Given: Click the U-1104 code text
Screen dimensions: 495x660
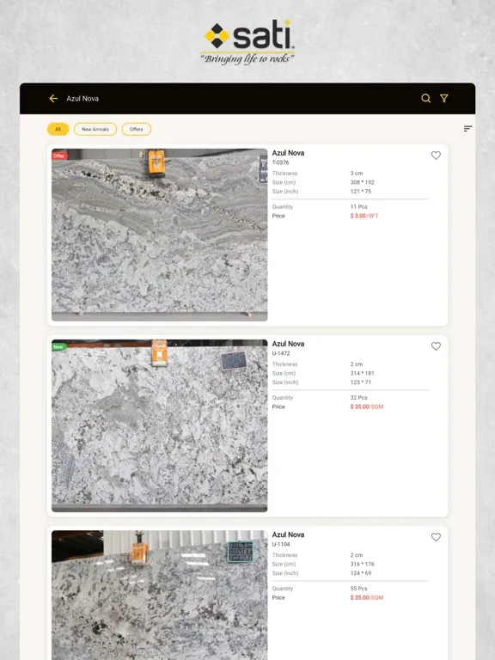Looking at the screenshot, I should coord(281,544).
